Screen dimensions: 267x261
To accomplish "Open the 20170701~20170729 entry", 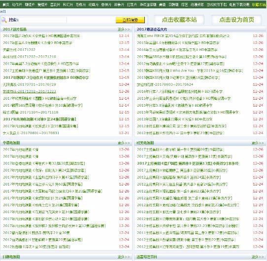I will pos(29,84).
